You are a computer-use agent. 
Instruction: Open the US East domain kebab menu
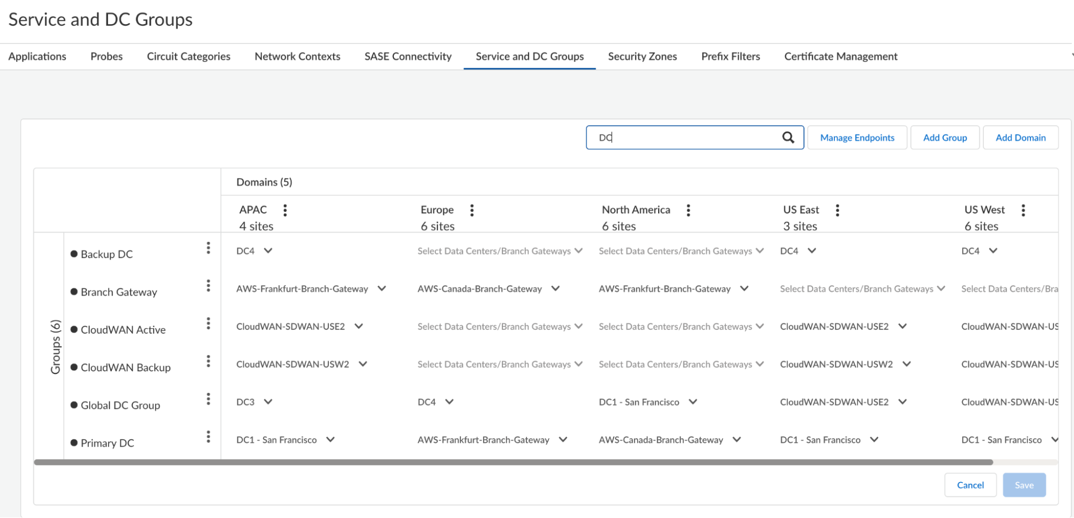(x=837, y=210)
